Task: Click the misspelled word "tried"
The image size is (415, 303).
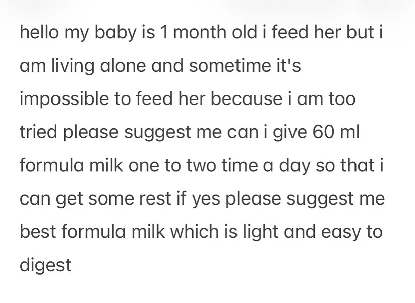Action: [41, 132]
